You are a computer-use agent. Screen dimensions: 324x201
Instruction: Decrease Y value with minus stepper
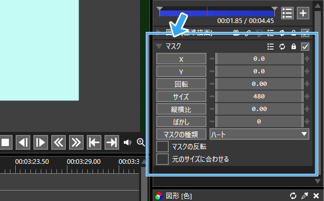212,71
